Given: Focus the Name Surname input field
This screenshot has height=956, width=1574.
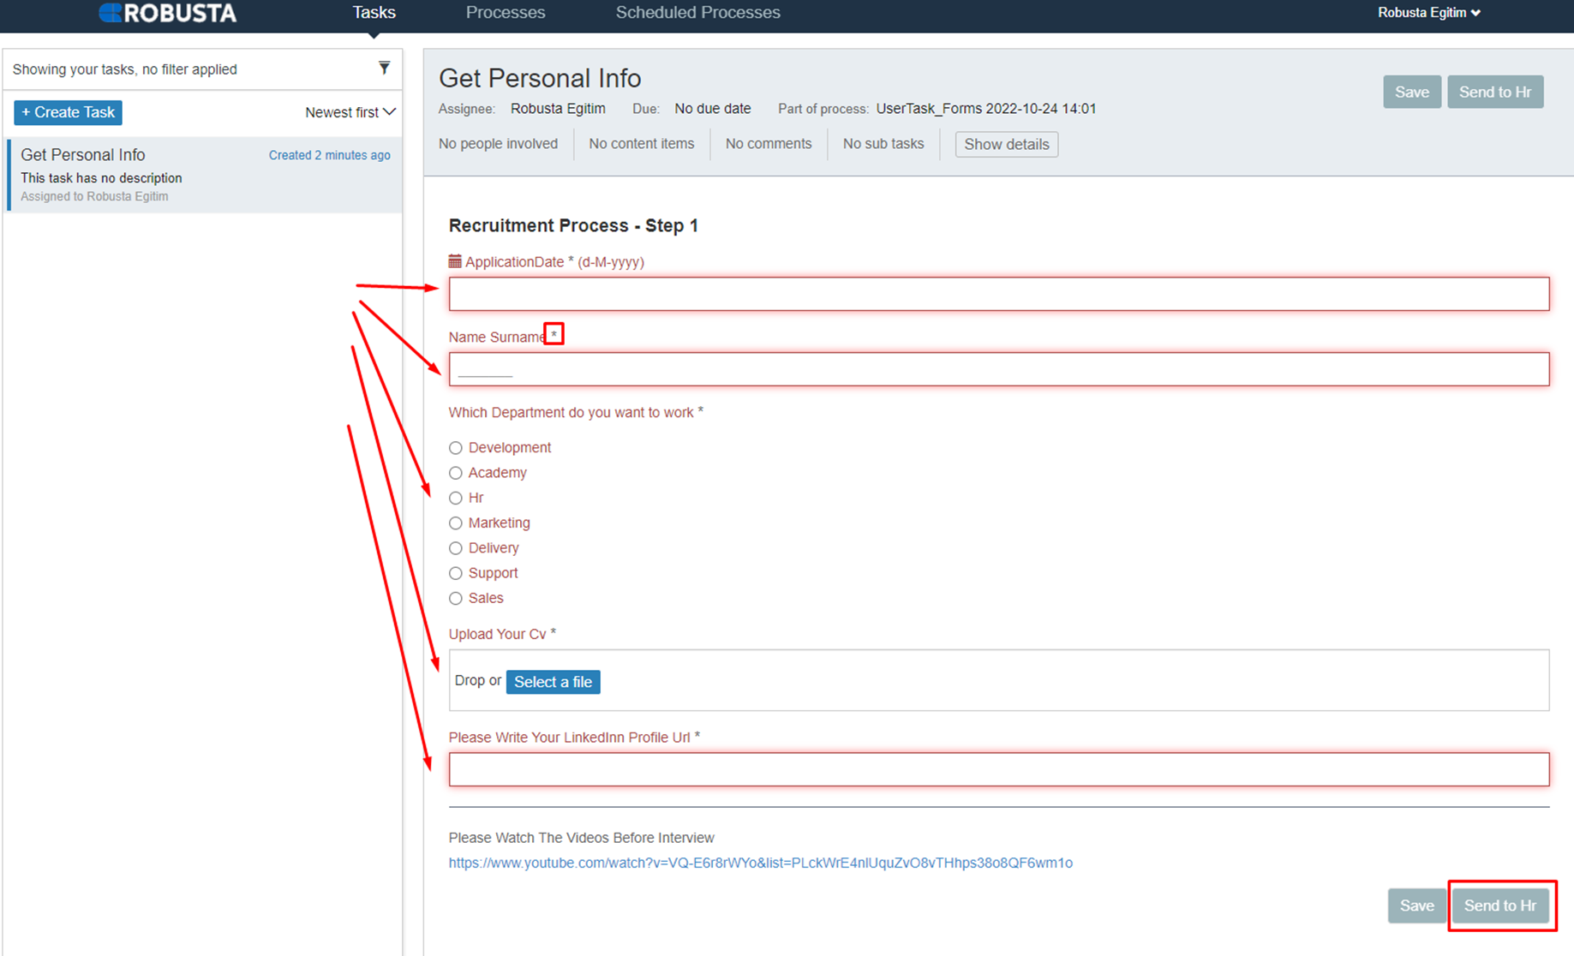Looking at the screenshot, I should coord(999,369).
